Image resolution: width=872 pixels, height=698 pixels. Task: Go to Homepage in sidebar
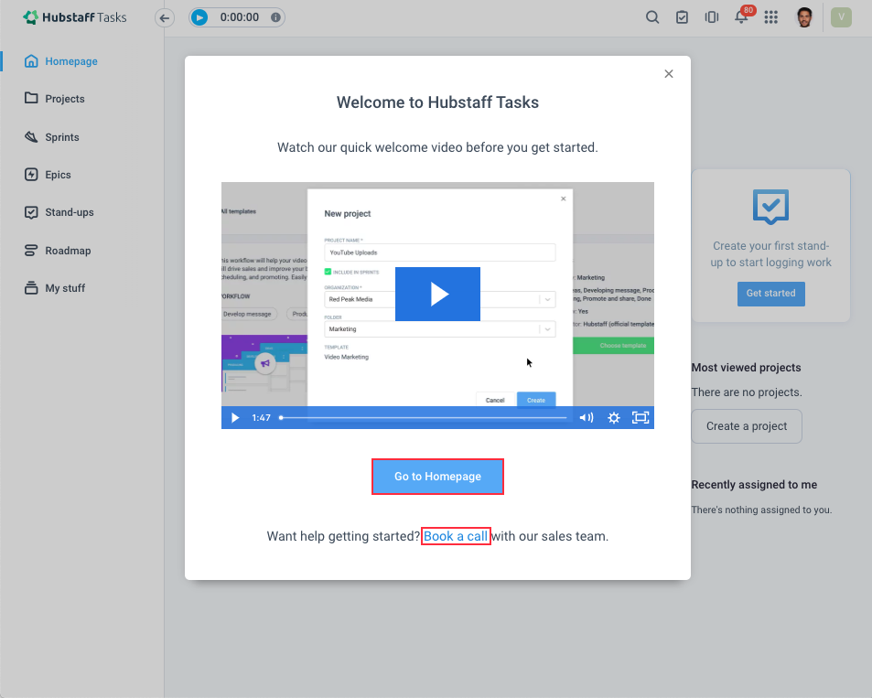[x=61, y=61]
